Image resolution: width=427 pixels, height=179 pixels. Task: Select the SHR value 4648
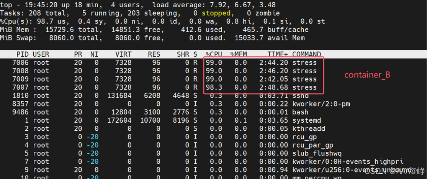tap(181, 95)
